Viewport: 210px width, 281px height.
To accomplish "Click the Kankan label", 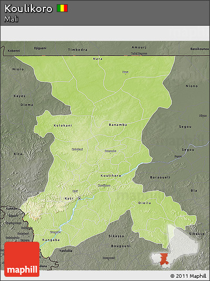I will coord(12,209).
